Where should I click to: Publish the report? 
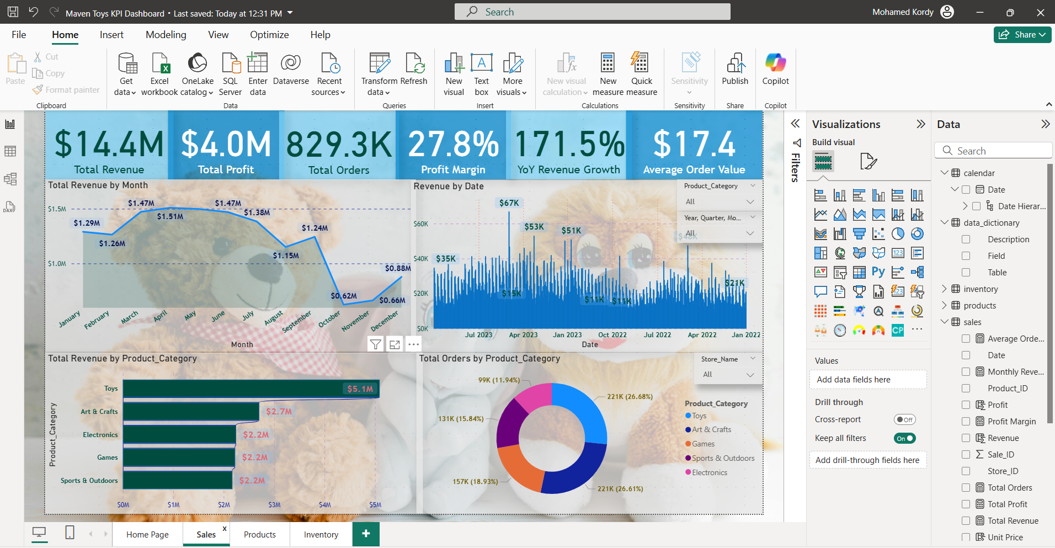point(735,69)
